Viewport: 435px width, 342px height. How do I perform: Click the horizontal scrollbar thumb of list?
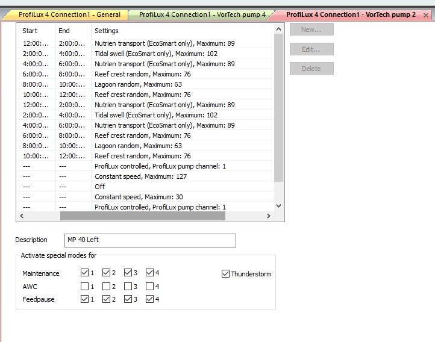[143, 216]
